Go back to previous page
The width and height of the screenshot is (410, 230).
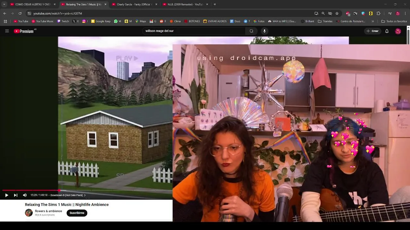click(x=4, y=13)
